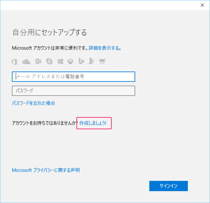Screen dimensions: 210x203
Task: Open the 詳細を表示する link
Action: click(104, 48)
